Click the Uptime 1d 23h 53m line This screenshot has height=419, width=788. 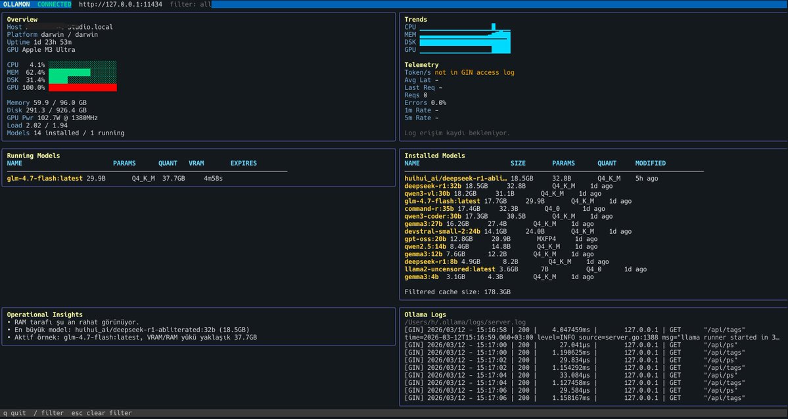pos(39,42)
